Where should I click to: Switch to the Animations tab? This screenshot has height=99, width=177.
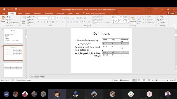[49, 13]
